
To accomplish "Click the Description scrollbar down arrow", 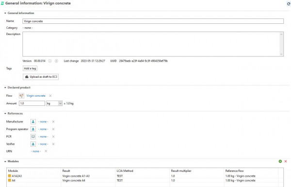I will [x=281, y=54].
